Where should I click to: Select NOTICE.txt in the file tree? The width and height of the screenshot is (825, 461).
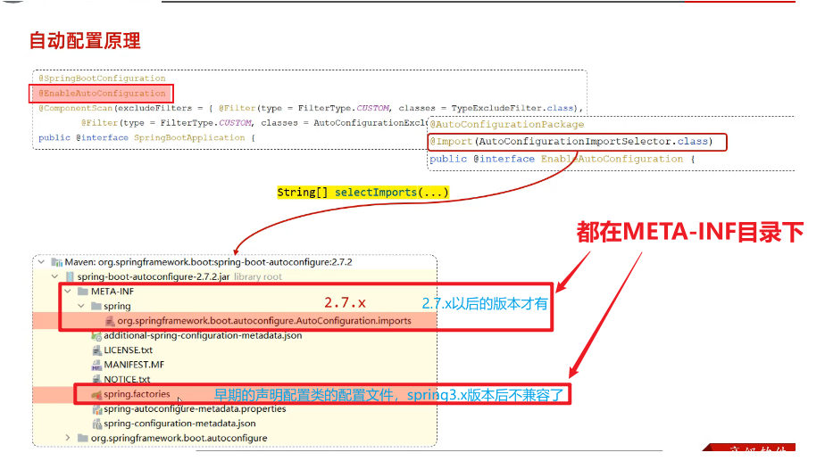[x=127, y=379]
